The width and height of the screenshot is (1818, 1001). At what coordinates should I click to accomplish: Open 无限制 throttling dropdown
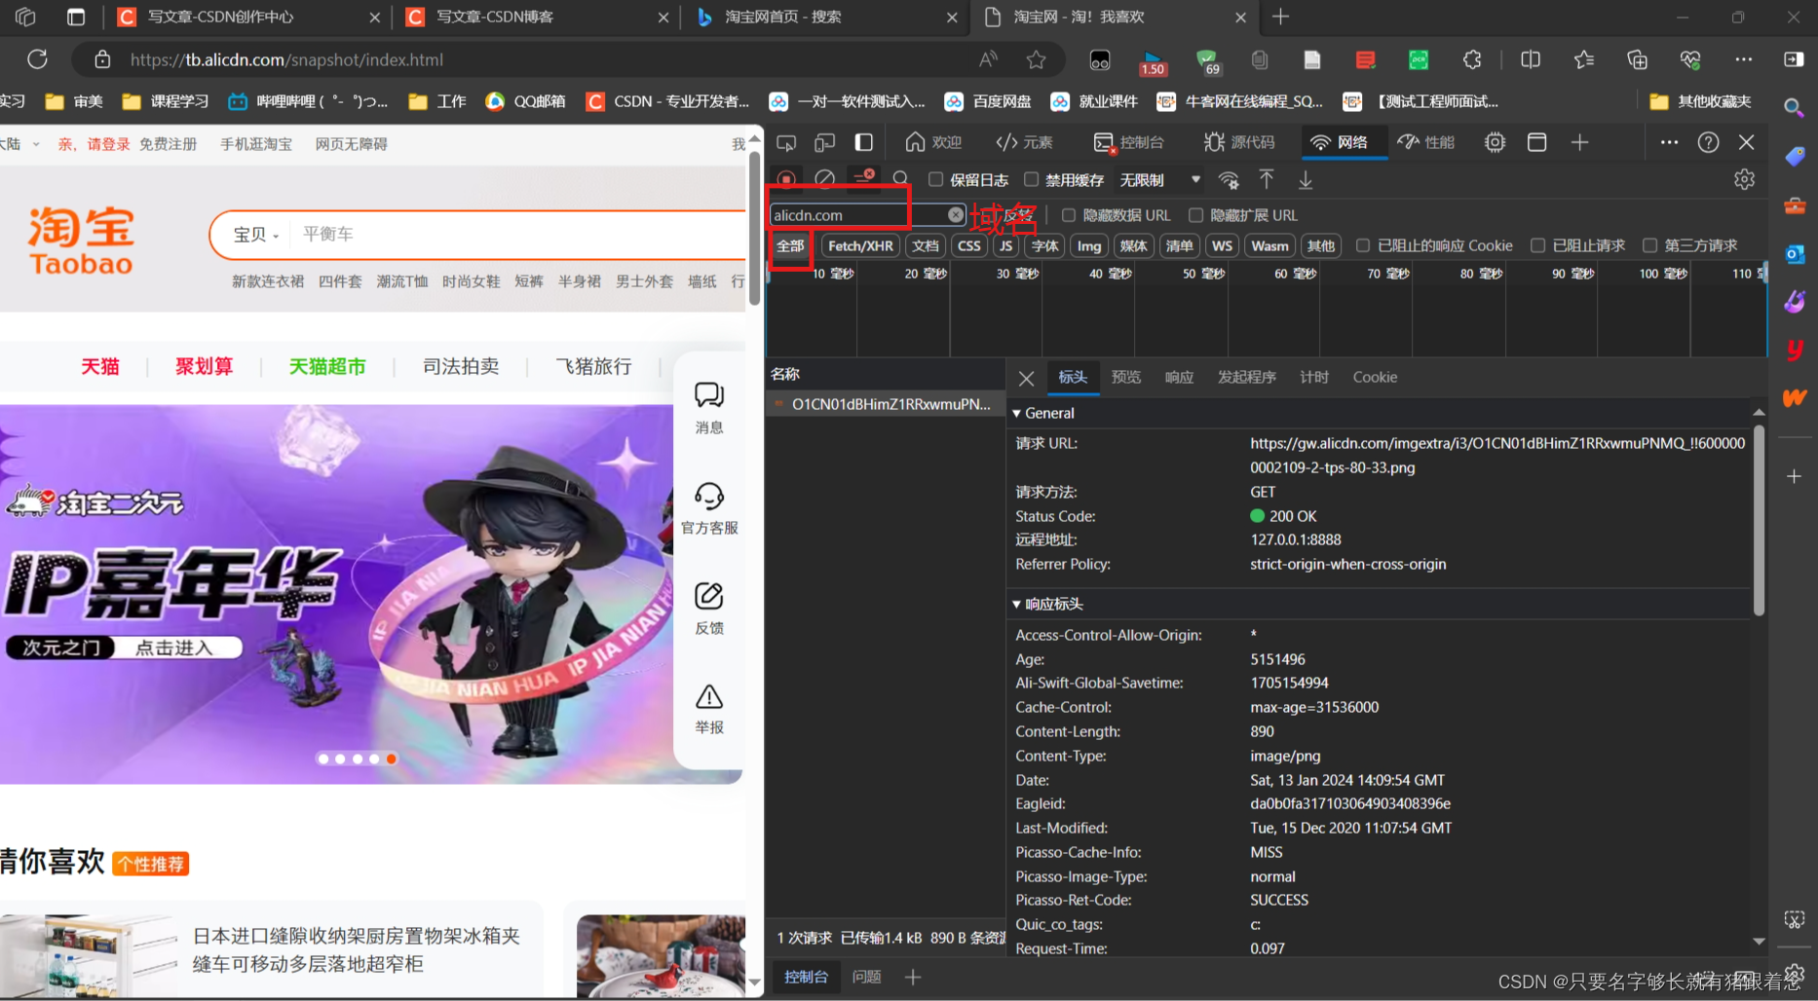click(1159, 180)
